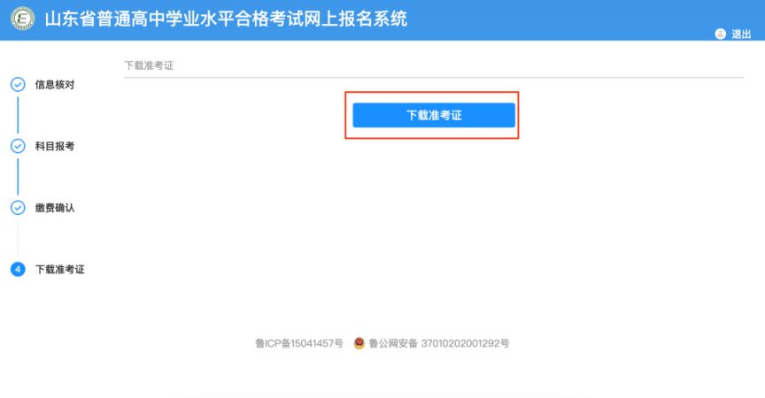Click the progress line between 科目报考 and 缴费确认
Screen dimensions: 765x398
pos(18,177)
